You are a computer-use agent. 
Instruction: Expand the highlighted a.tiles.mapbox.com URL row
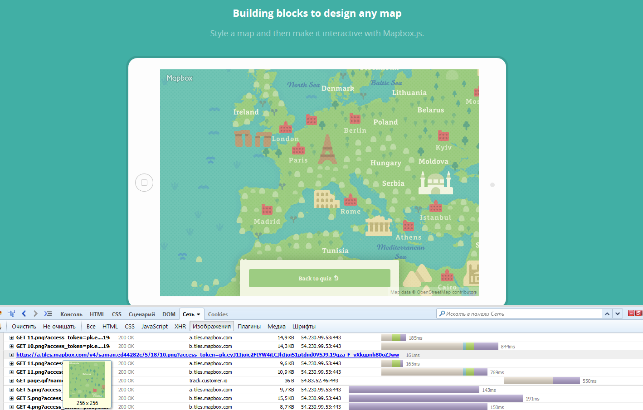[12, 355]
